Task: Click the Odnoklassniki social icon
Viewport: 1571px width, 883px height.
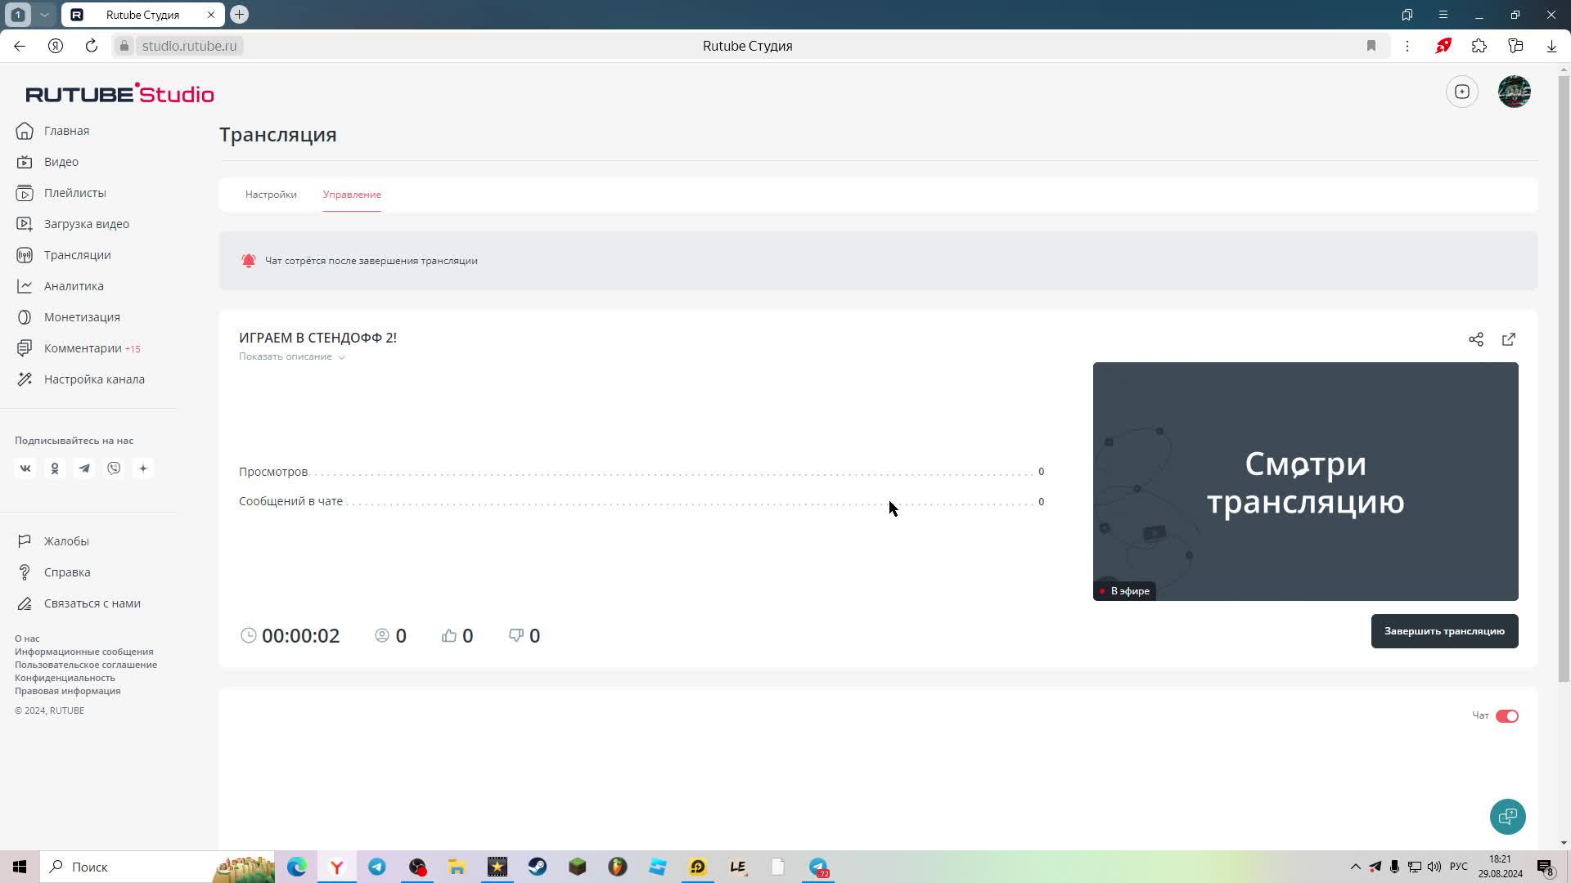Action: coord(55,468)
